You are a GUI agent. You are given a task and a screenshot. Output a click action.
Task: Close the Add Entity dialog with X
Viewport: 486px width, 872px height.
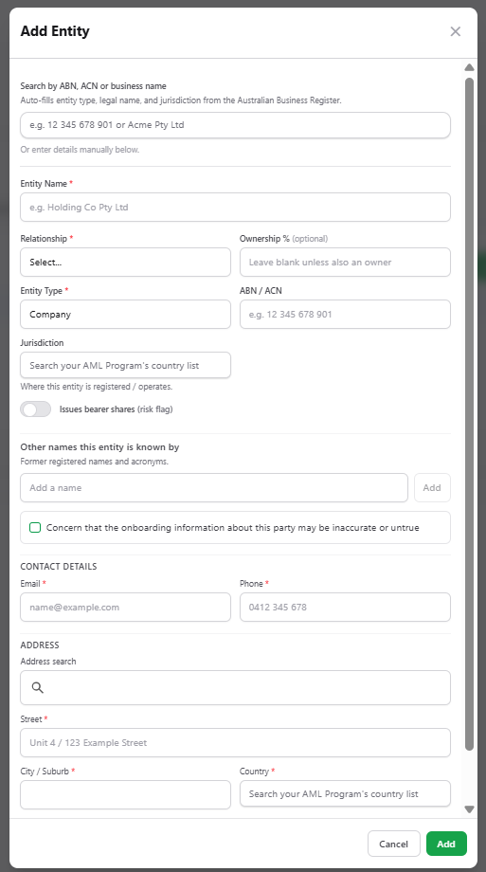pos(456,31)
